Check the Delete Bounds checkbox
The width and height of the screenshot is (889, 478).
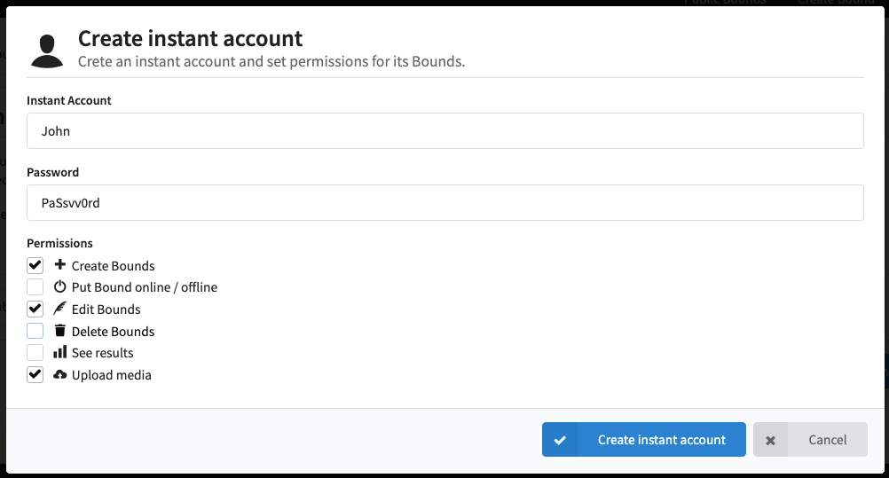pos(35,331)
